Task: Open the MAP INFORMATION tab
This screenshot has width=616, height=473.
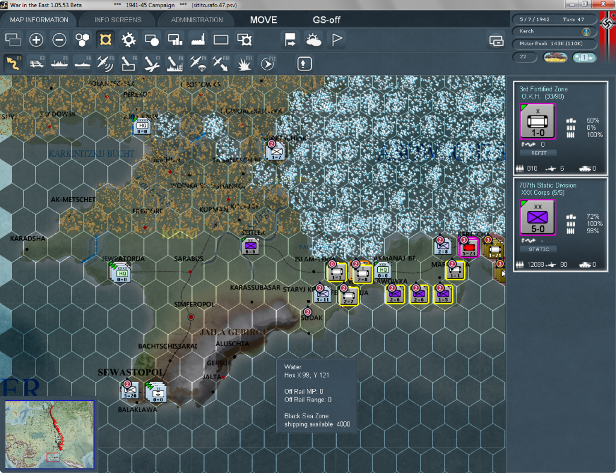Action: point(39,20)
